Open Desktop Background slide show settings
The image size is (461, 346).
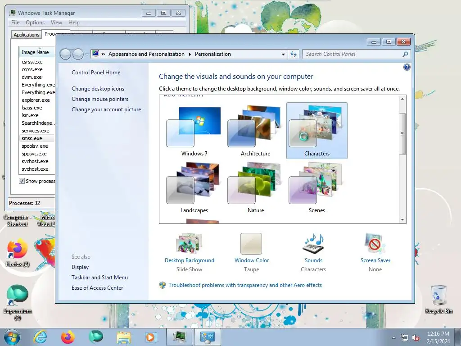pos(190,244)
